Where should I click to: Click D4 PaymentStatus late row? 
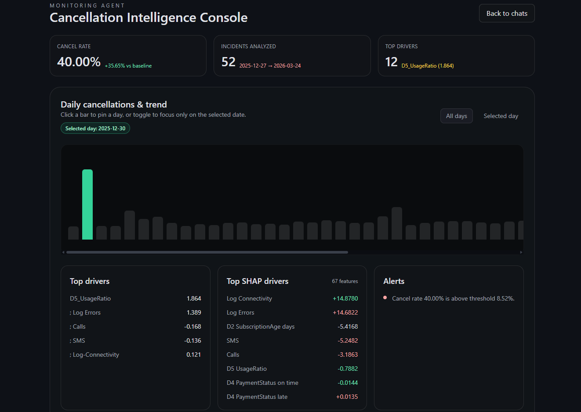tap(292, 397)
